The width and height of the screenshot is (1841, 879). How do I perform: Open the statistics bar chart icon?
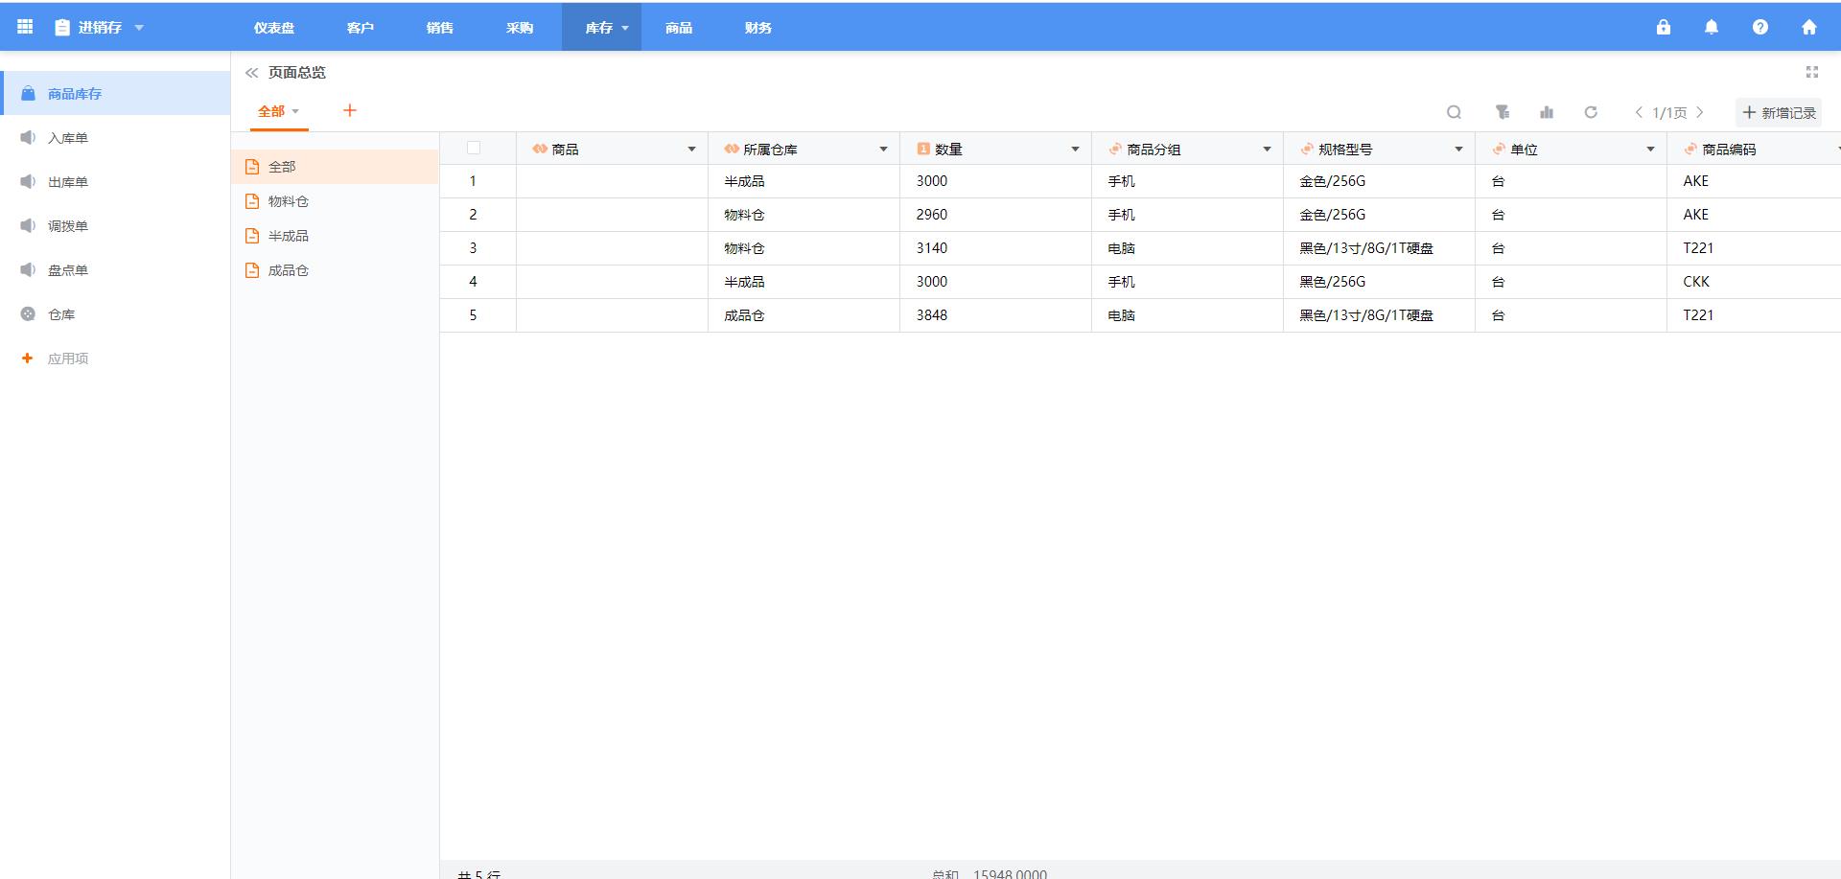pyautogui.click(x=1546, y=112)
